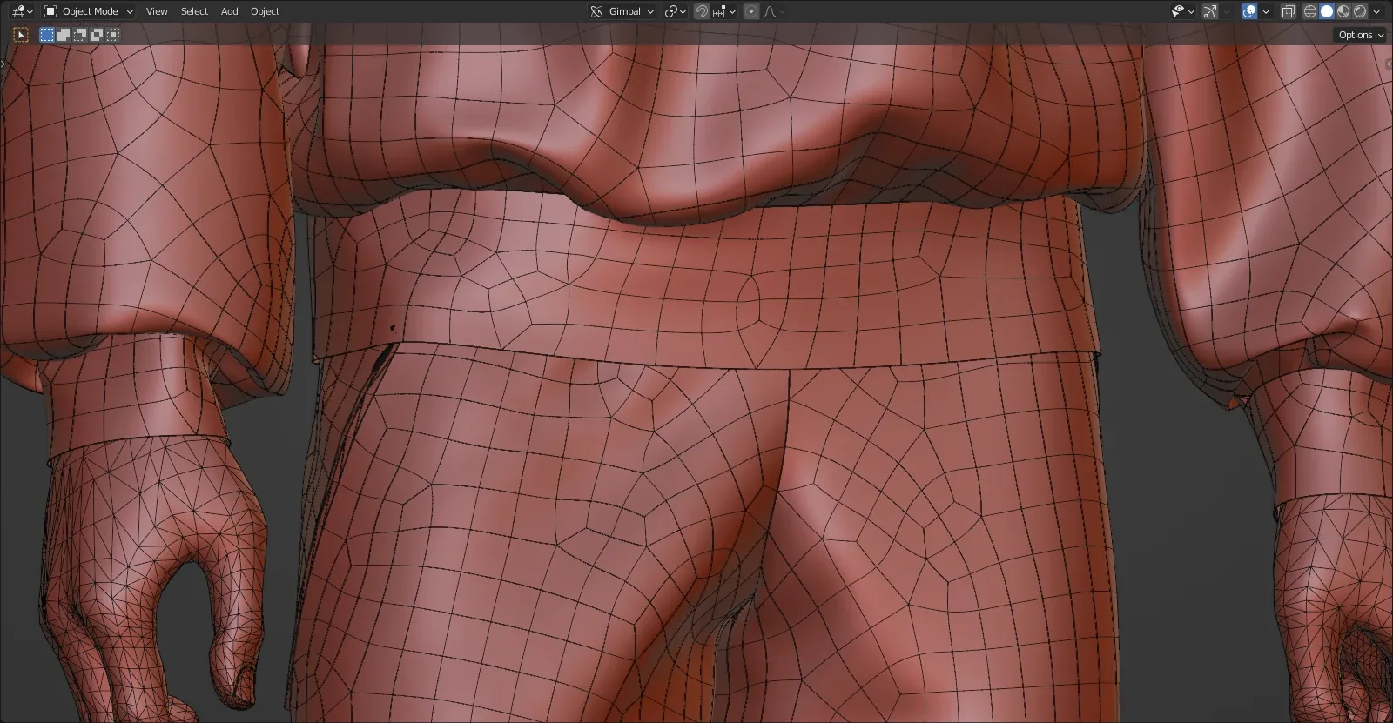Choose the 'Subtract selection' mode icon
Image resolution: width=1393 pixels, height=723 pixels.
(80, 35)
